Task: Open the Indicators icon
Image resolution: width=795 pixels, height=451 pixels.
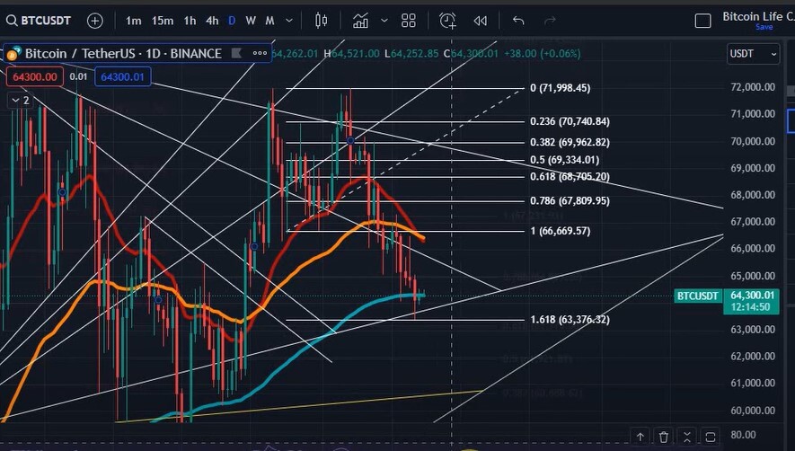Action: pyautogui.click(x=360, y=21)
